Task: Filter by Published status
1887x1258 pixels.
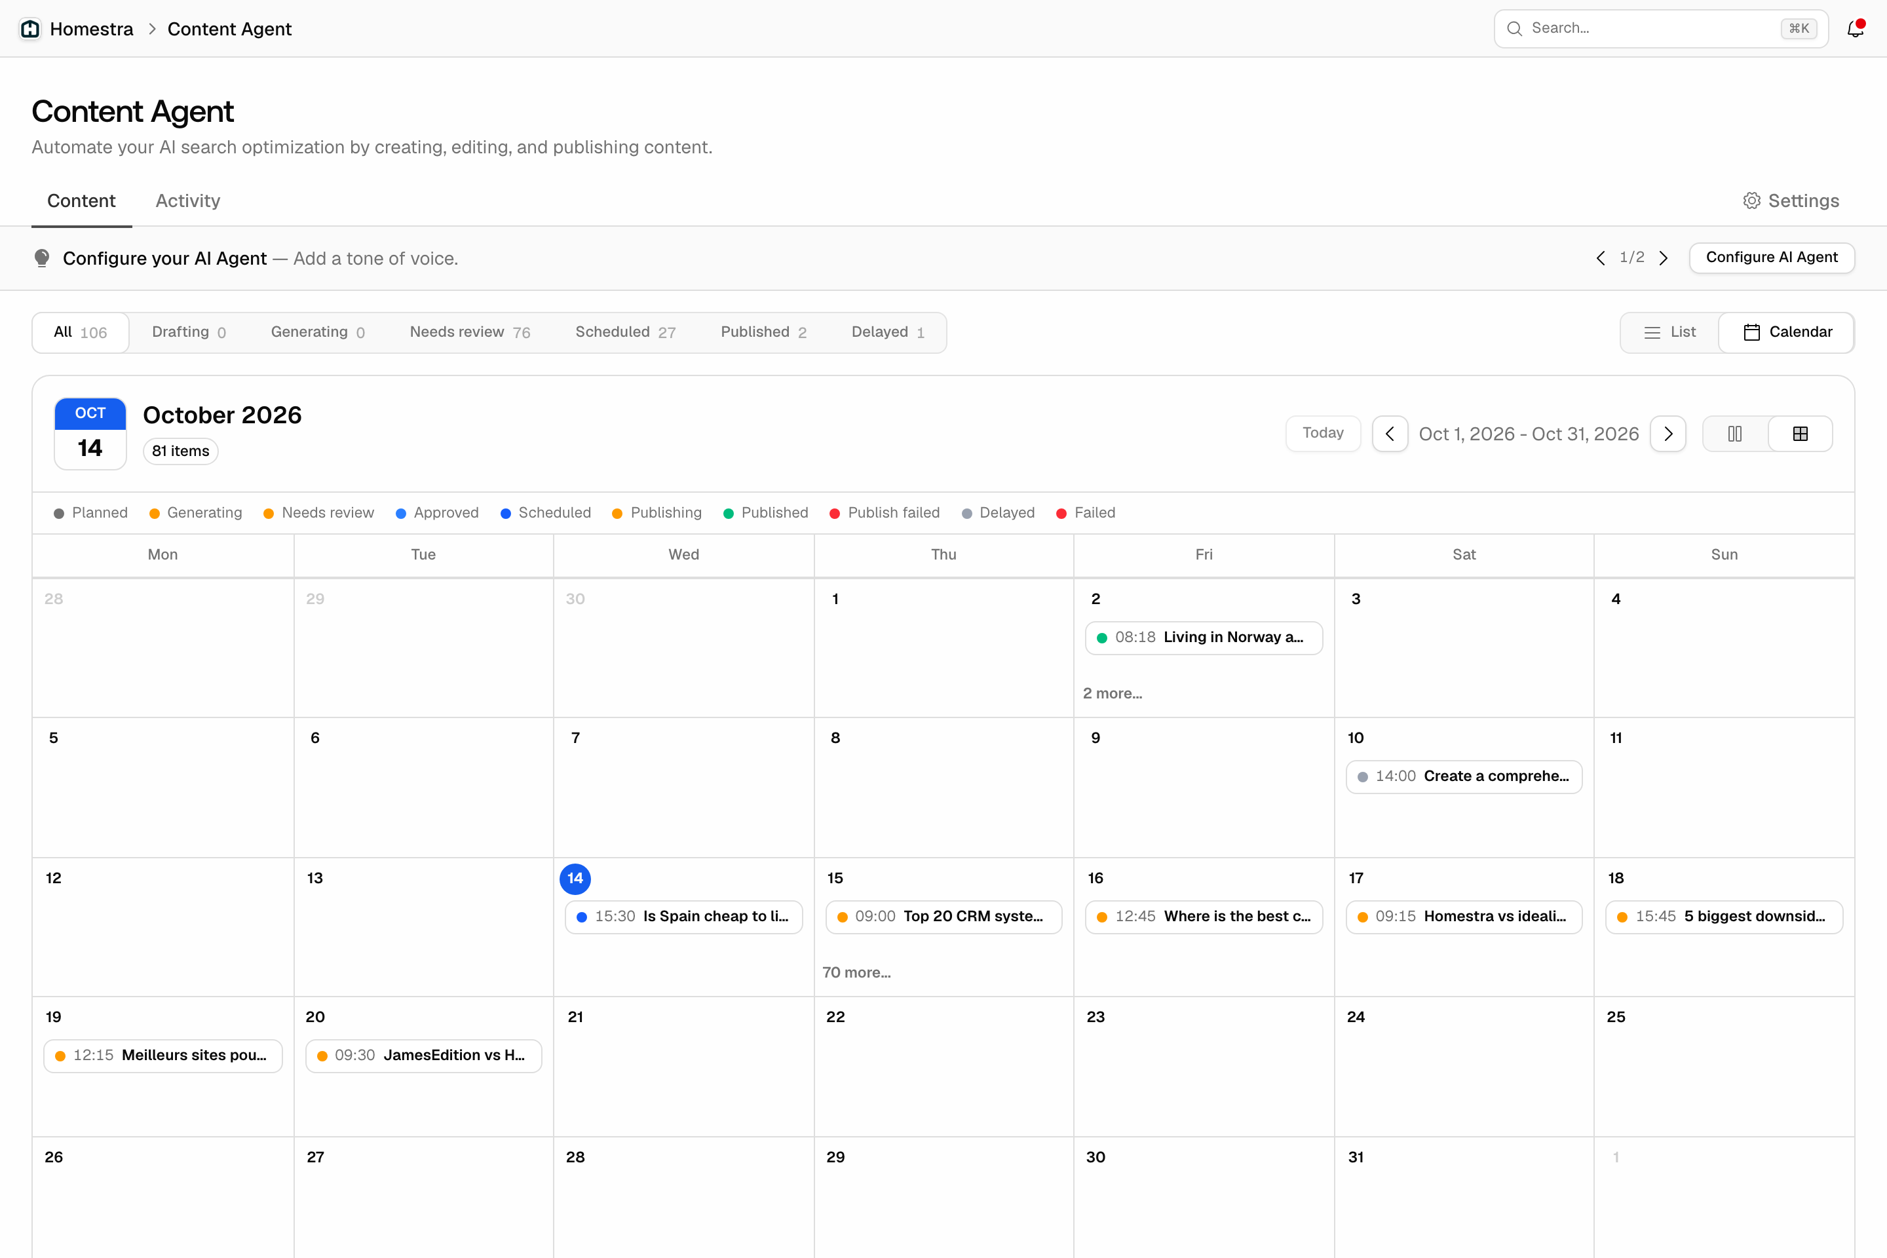Action: pyautogui.click(x=763, y=332)
